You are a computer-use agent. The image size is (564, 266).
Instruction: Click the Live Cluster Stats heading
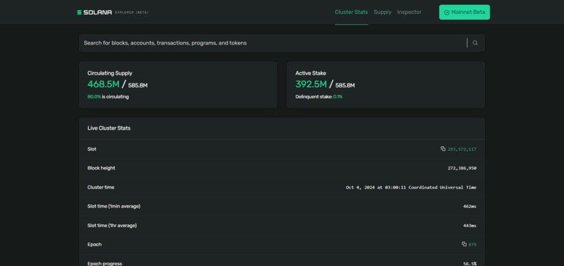click(109, 128)
